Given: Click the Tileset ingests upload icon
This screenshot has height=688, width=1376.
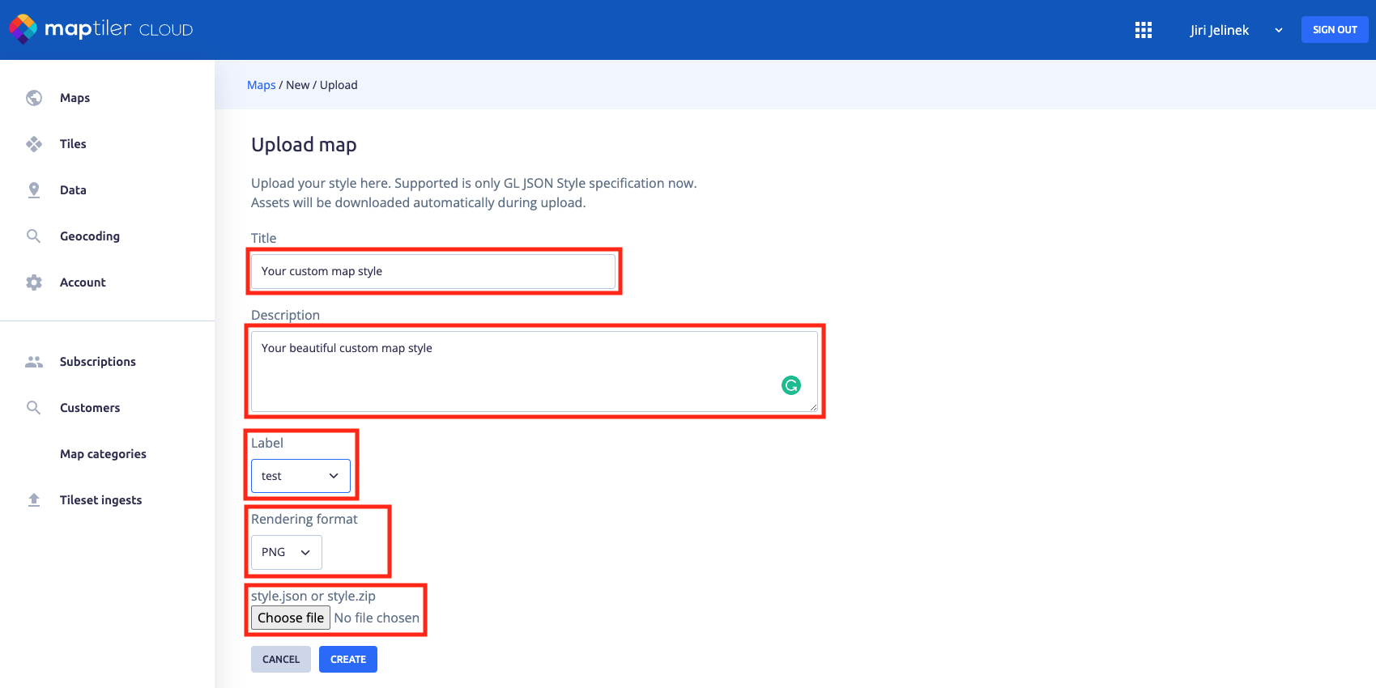Looking at the screenshot, I should pos(34,500).
